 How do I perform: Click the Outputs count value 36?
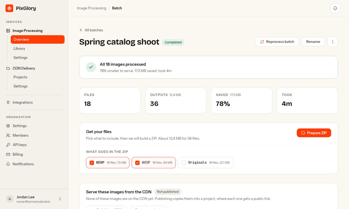click(154, 104)
